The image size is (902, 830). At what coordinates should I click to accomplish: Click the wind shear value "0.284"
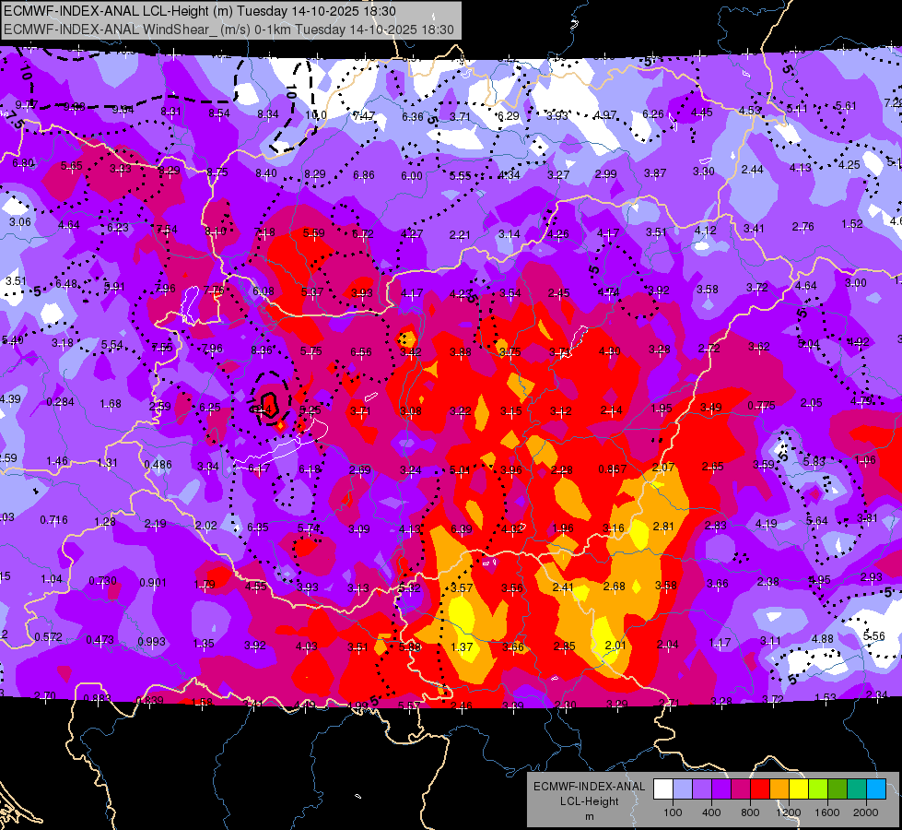60,401
